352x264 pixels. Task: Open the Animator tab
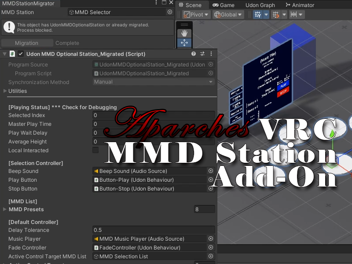tap(300, 5)
